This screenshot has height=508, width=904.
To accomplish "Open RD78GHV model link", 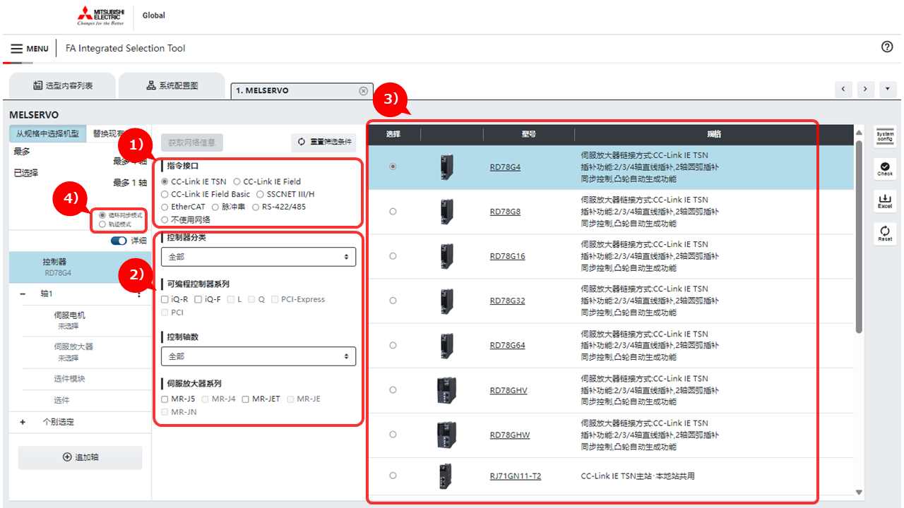I will [x=509, y=390].
